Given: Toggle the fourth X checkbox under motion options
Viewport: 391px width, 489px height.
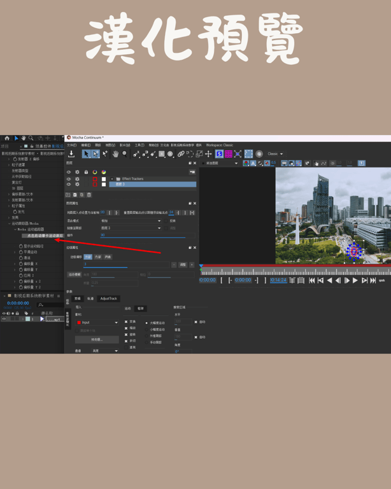Looking at the screenshot, I should (126, 341).
